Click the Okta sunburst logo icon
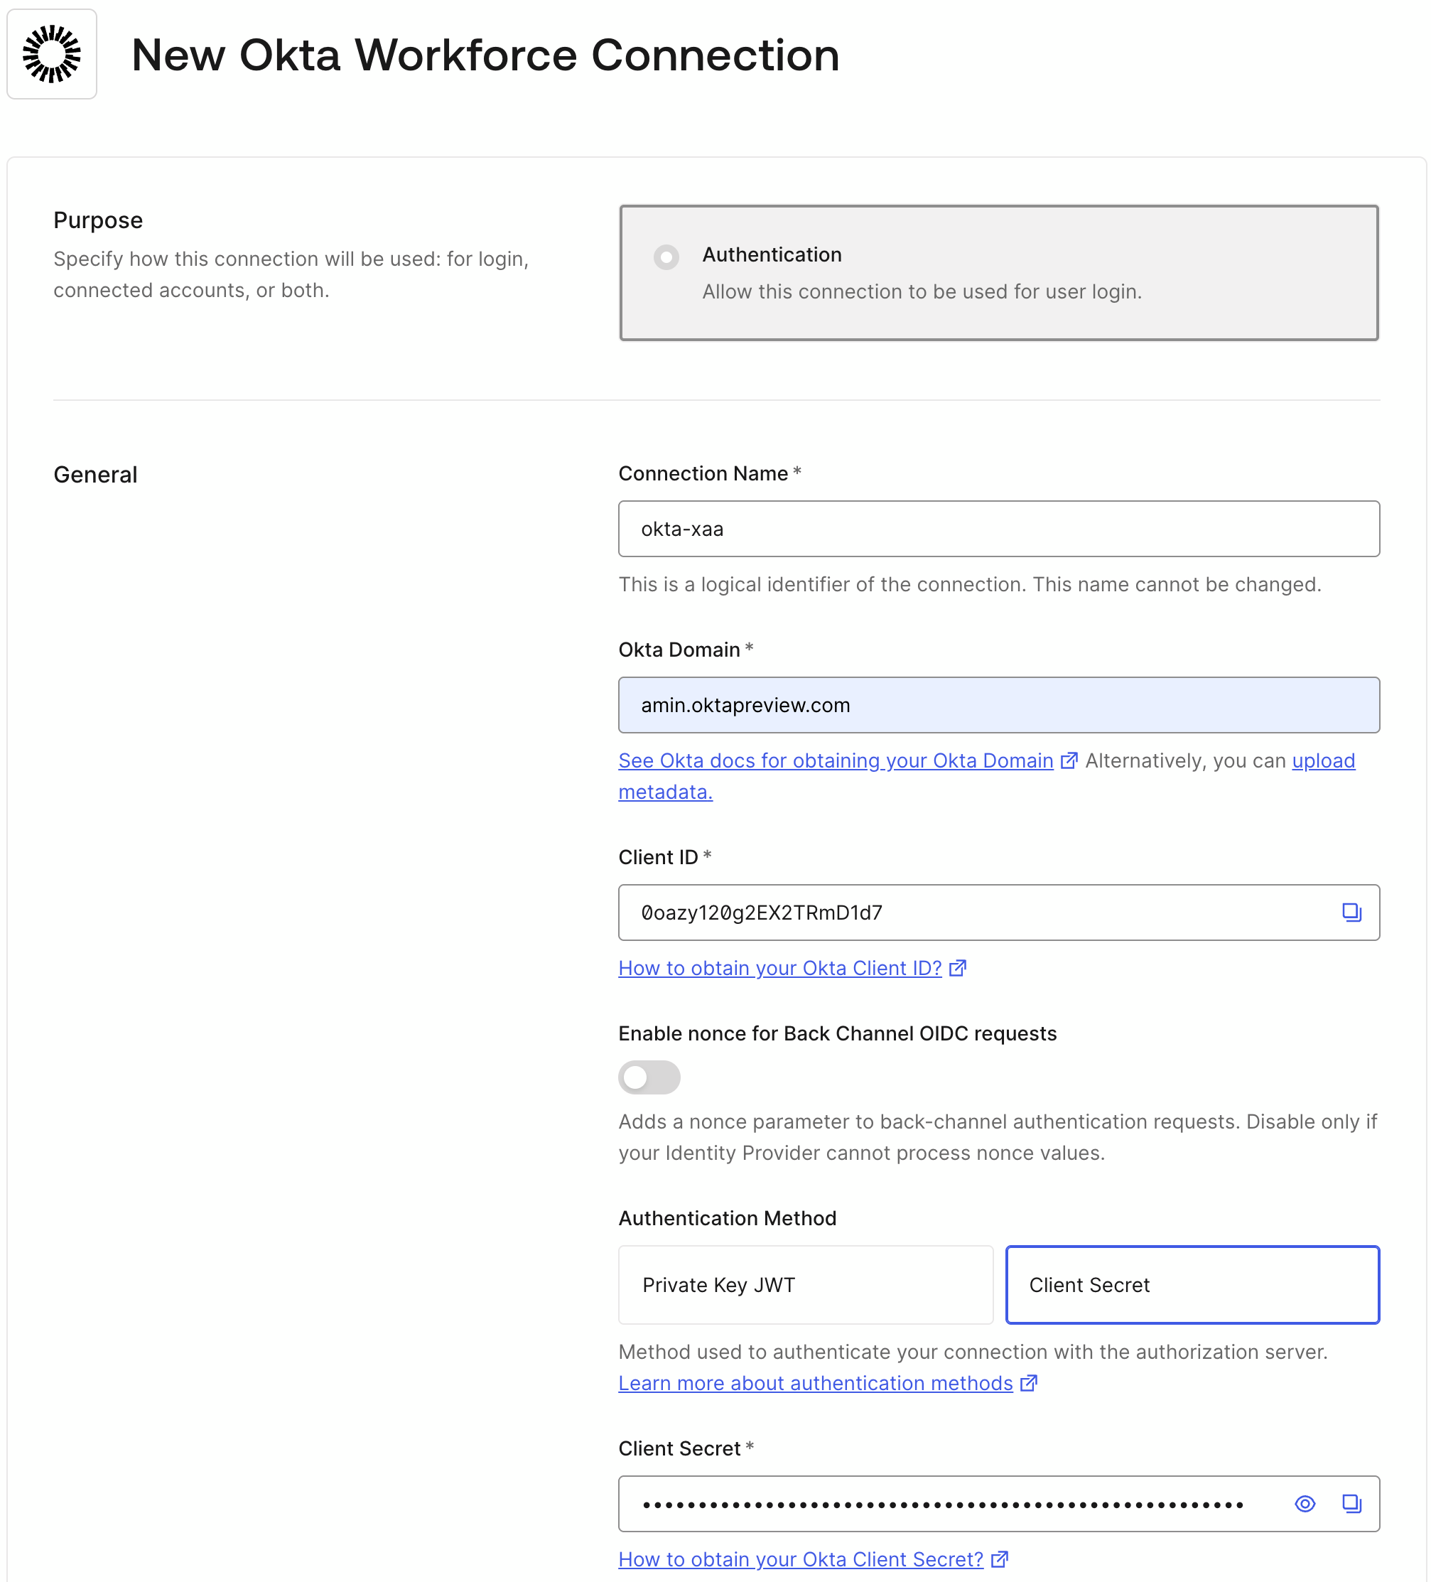 (x=52, y=54)
